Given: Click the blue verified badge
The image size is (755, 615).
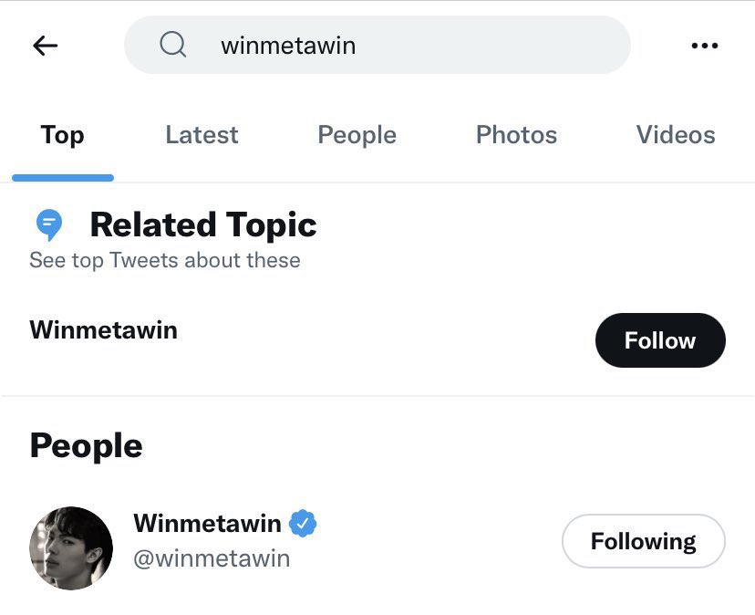Looking at the screenshot, I should click(x=303, y=524).
